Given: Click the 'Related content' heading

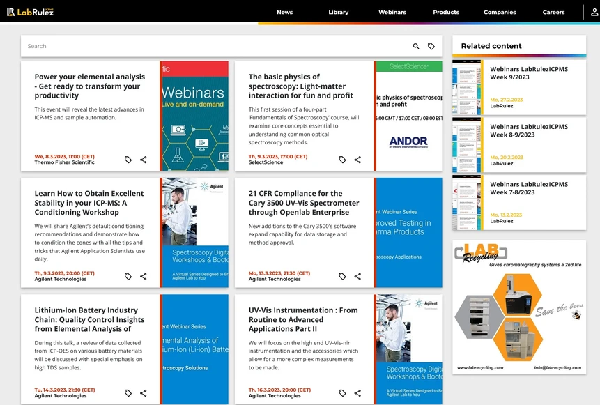Looking at the screenshot, I should pyautogui.click(x=491, y=46).
